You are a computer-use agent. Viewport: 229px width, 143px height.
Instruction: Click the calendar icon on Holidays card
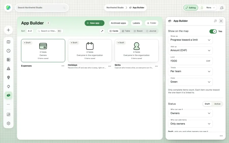click(x=90, y=46)
